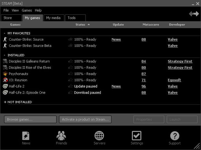
Task: Sort the list by Status column header
Action: pyautogui.click(x=80, y=25)
